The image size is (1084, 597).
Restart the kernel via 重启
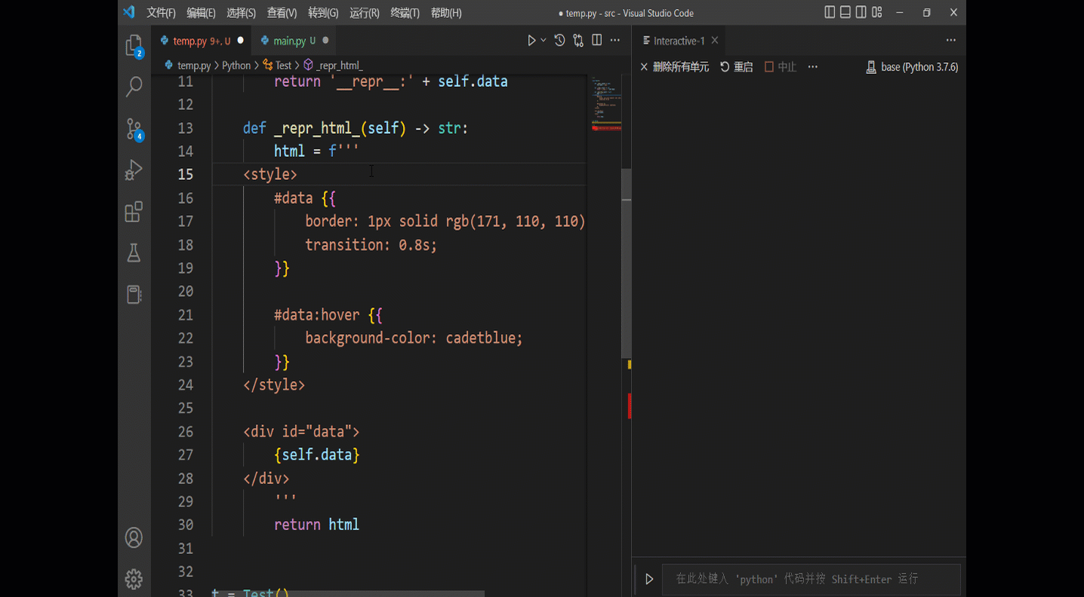[737, 66]
